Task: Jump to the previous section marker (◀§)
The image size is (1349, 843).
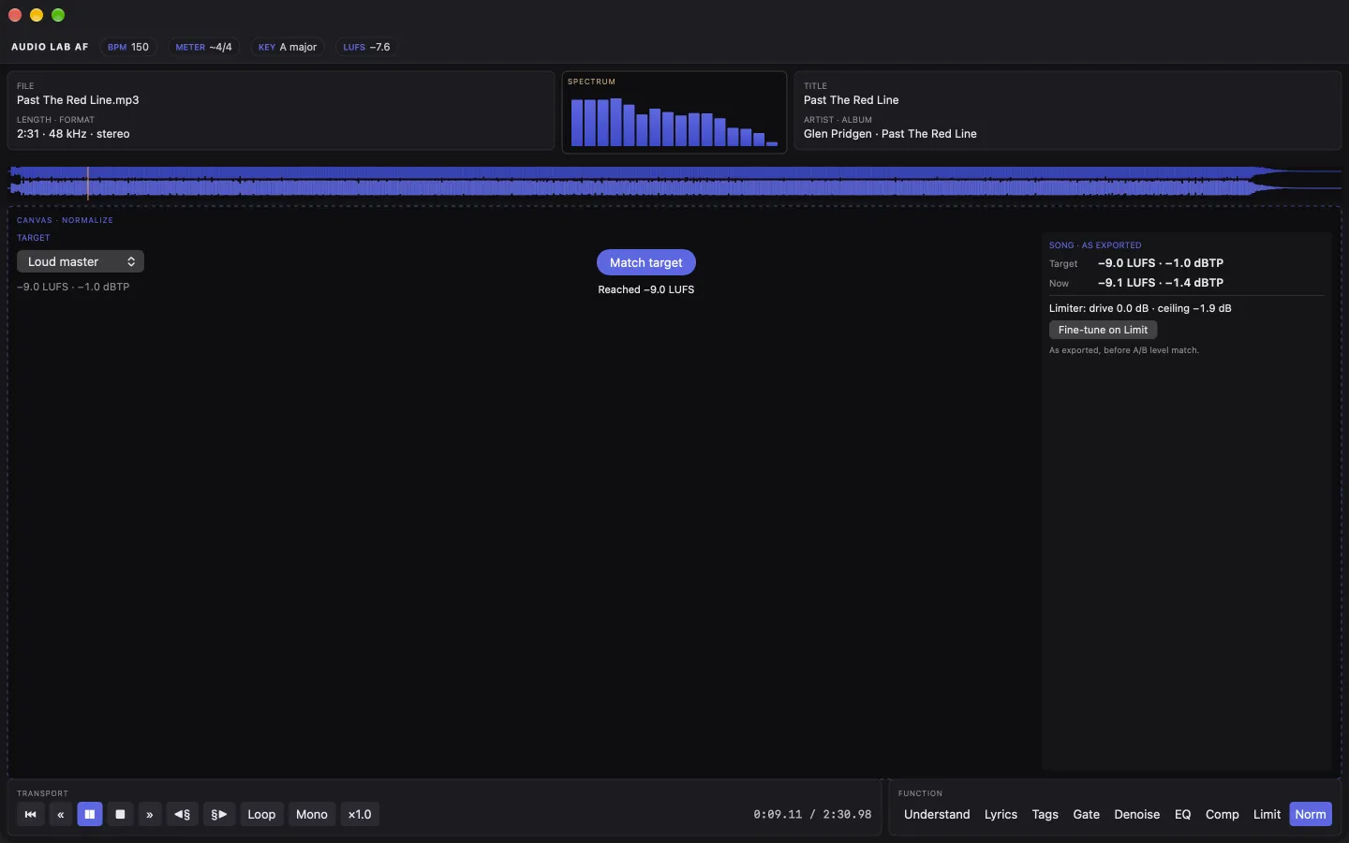Action: pyautogui.click(x=183, y=814)
